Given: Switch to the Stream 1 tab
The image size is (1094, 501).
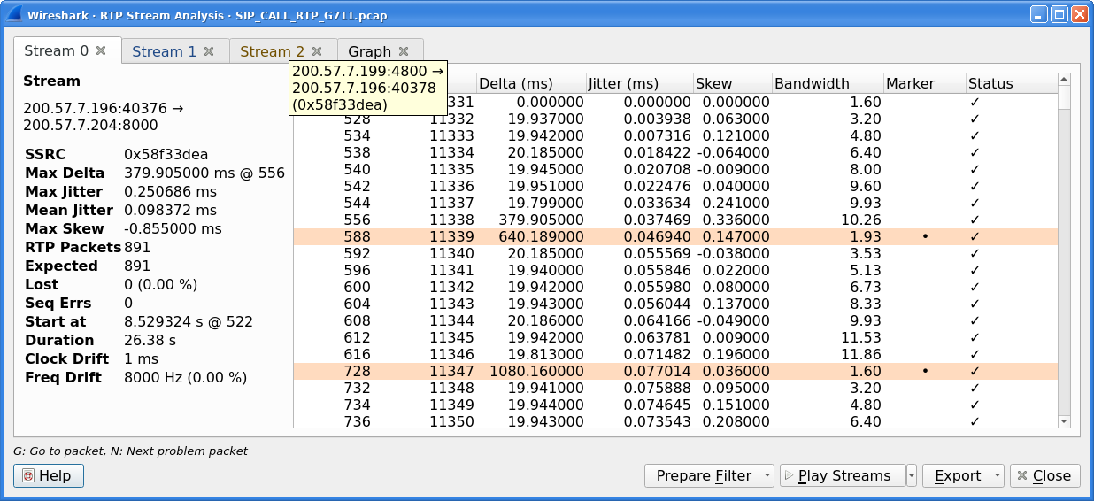Looking at the screenshot, I should pyautogui.click(x=164, y=51).
